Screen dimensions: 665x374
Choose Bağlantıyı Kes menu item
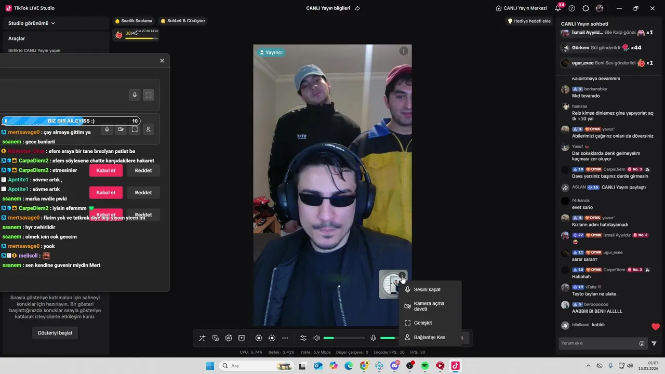430,337
